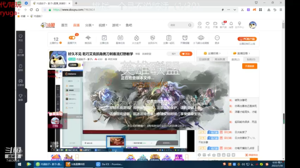Click the orange 关注 follow button
The image size is (300, 168).
point(186,54)
